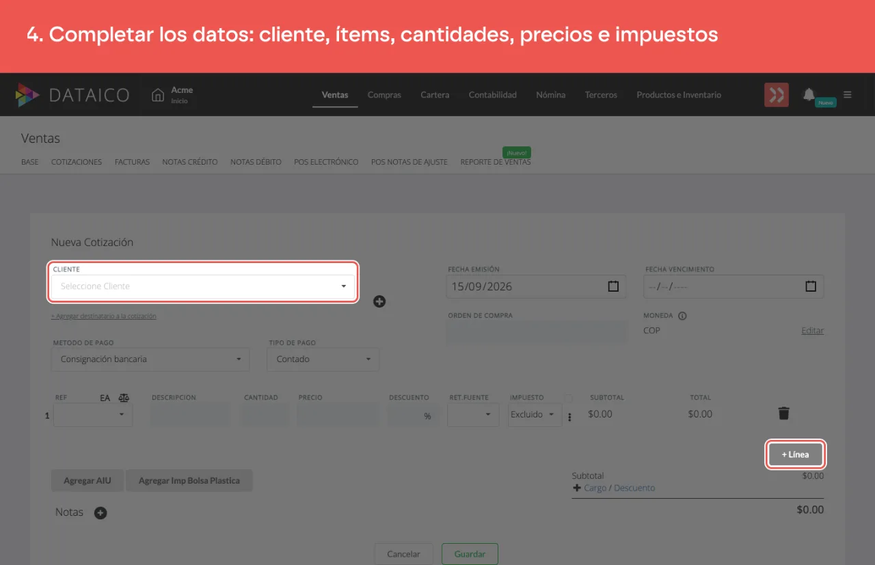875x565 pixels.
Task: Switch to the Cotizaciones tab
Action: point(77,162)
